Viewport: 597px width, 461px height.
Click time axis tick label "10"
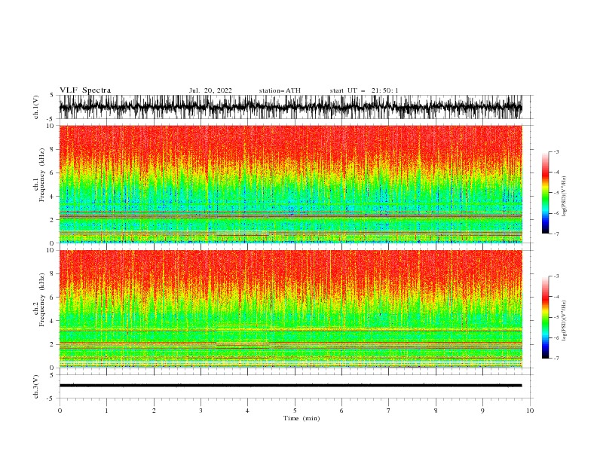point(530,411)
